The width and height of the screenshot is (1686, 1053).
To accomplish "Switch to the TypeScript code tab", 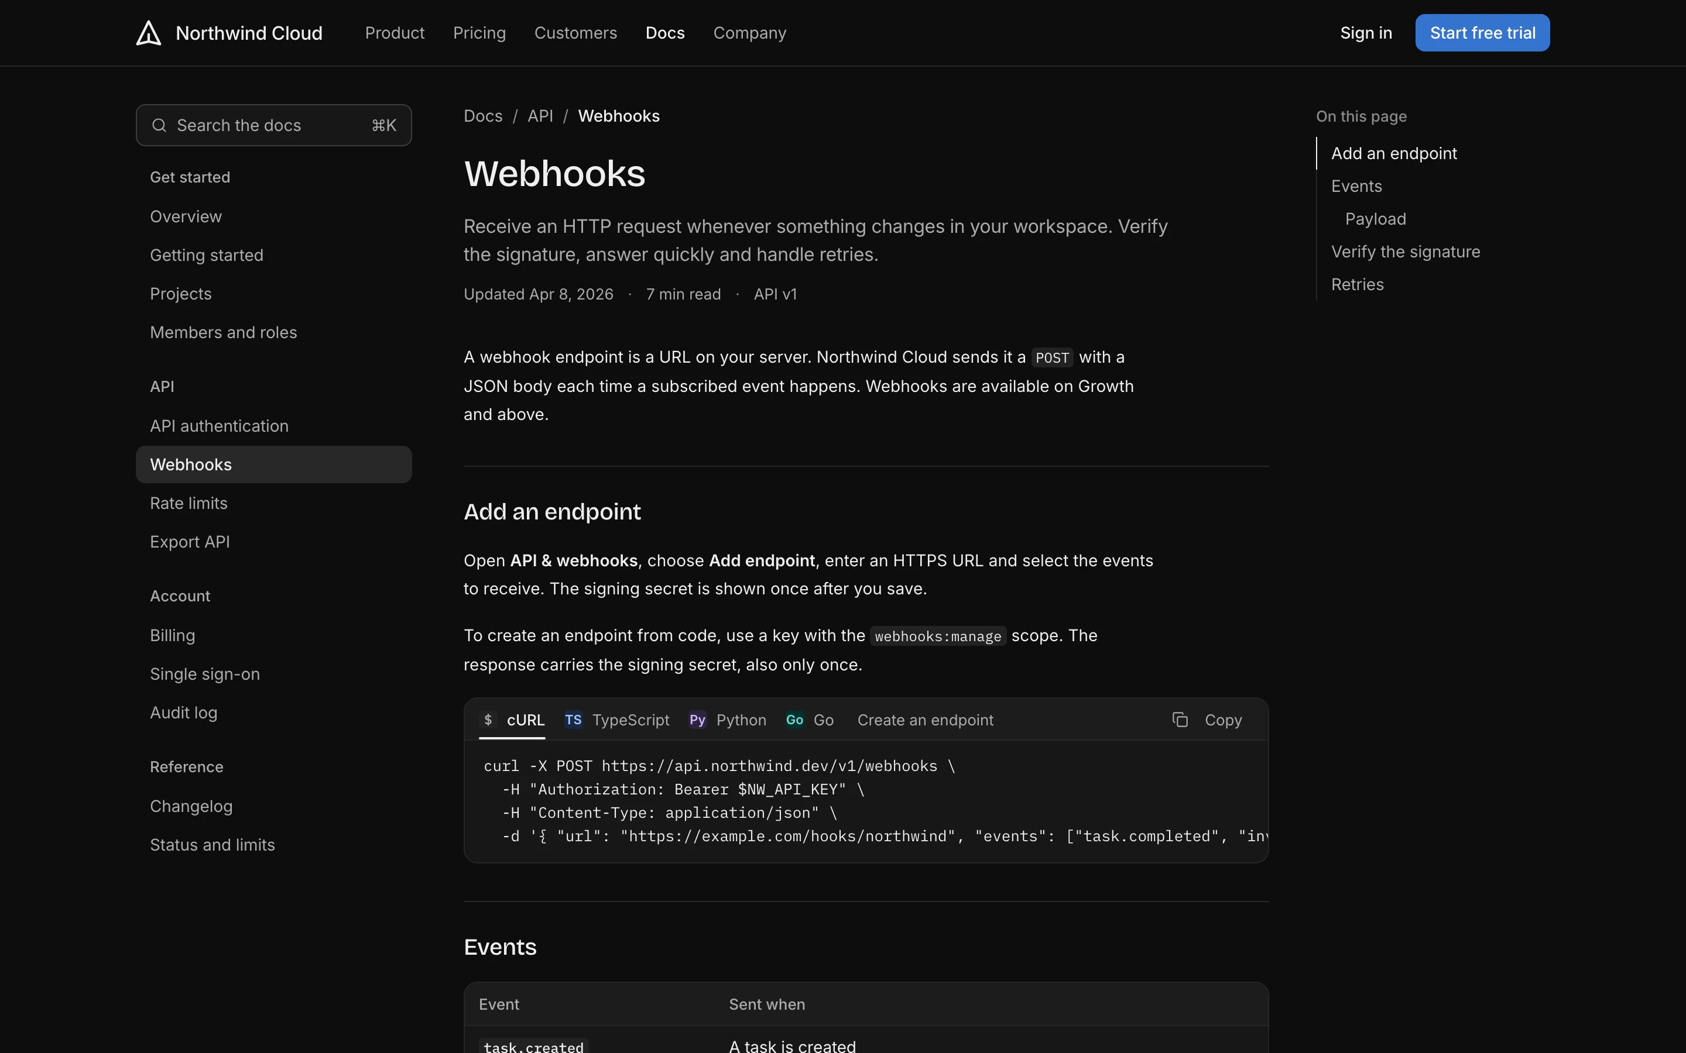I will (x=616, y=720).
